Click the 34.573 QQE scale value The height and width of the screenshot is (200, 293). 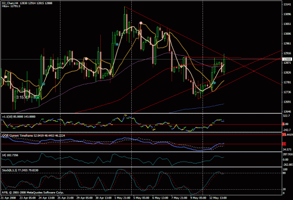pos(287,149)
